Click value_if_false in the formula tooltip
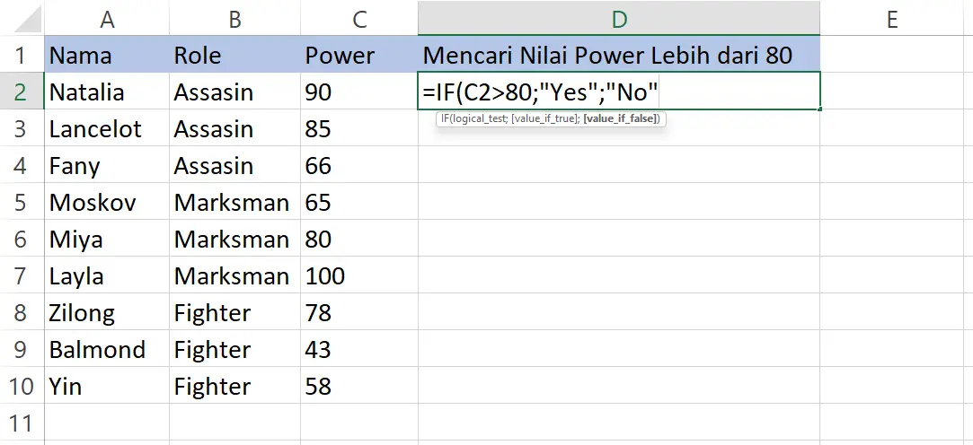Image resolution: width=973 pixels, height=445 pixels. point(620,119)
